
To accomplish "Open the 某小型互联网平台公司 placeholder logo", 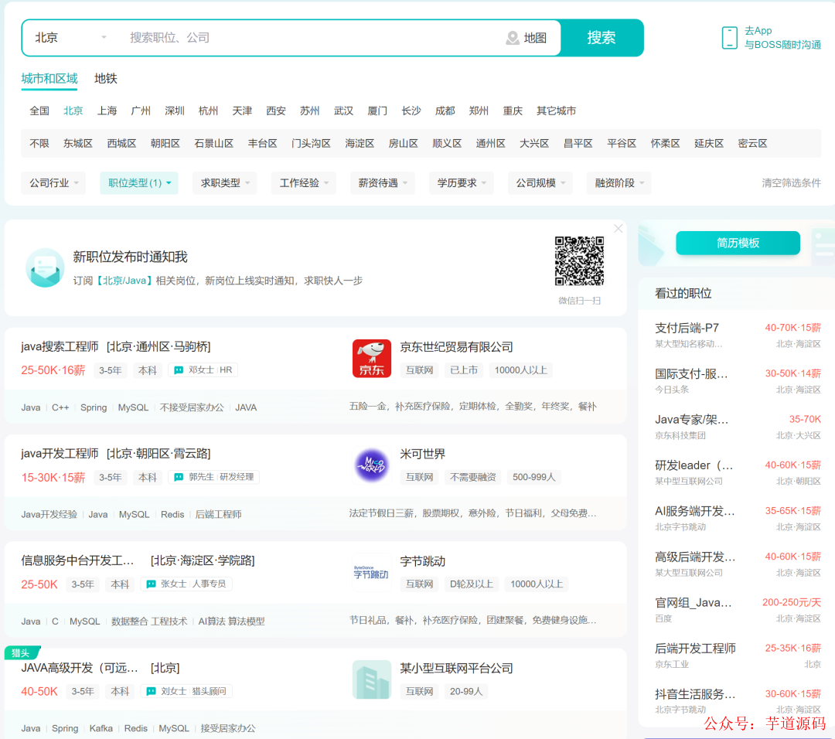I will tap(372, 679).
